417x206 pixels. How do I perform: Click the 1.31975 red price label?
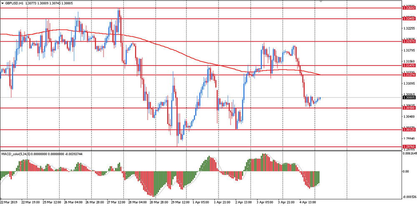click(409, 41)
